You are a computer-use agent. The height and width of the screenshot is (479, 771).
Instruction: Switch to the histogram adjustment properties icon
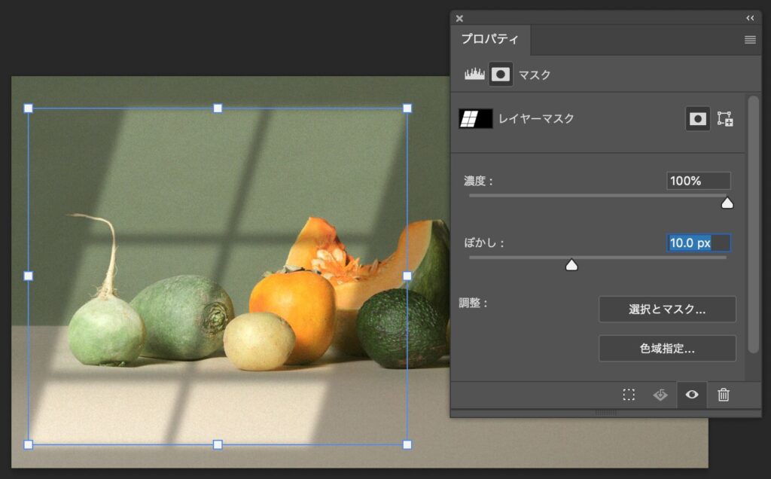474,75
